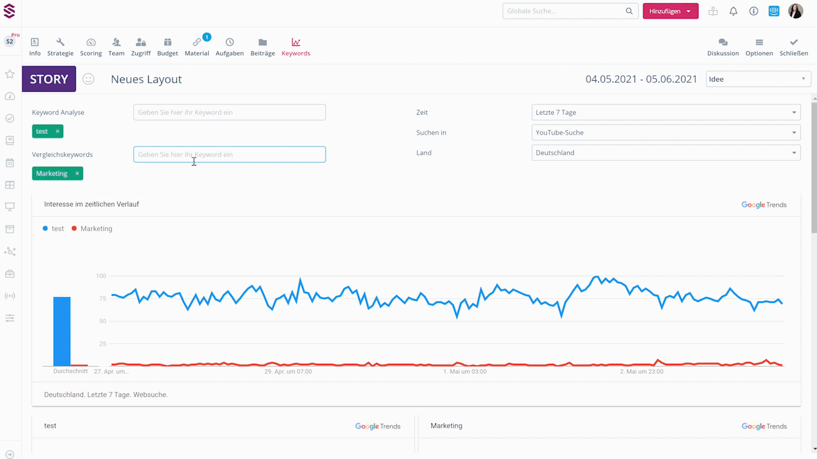Open the Land 'Deutschland' dropdown
Screen dimensions: 817x459
click(x=666, y=153)
